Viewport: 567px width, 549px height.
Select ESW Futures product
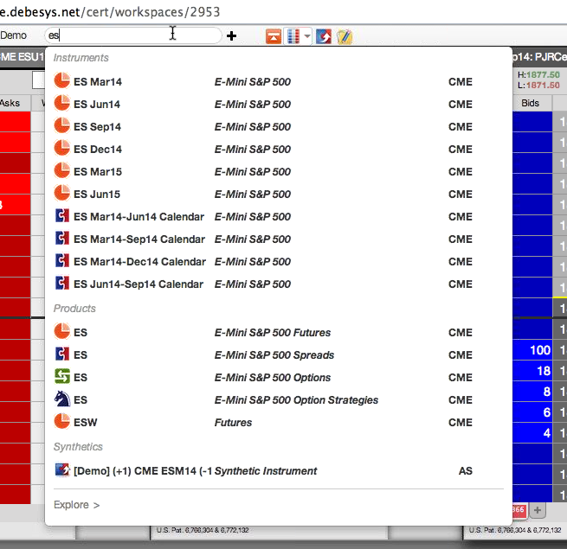click(x=279, y=422)
